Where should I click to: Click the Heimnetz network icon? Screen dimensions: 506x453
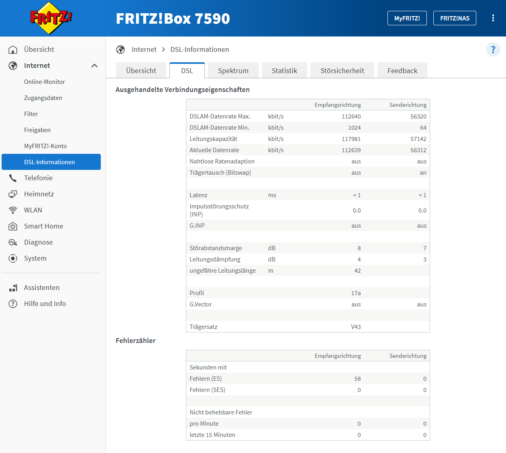13,194
